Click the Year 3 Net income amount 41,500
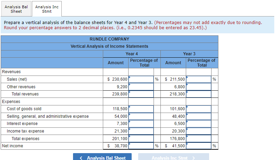Viewport: 277px width, 160px height. [175, 146]
